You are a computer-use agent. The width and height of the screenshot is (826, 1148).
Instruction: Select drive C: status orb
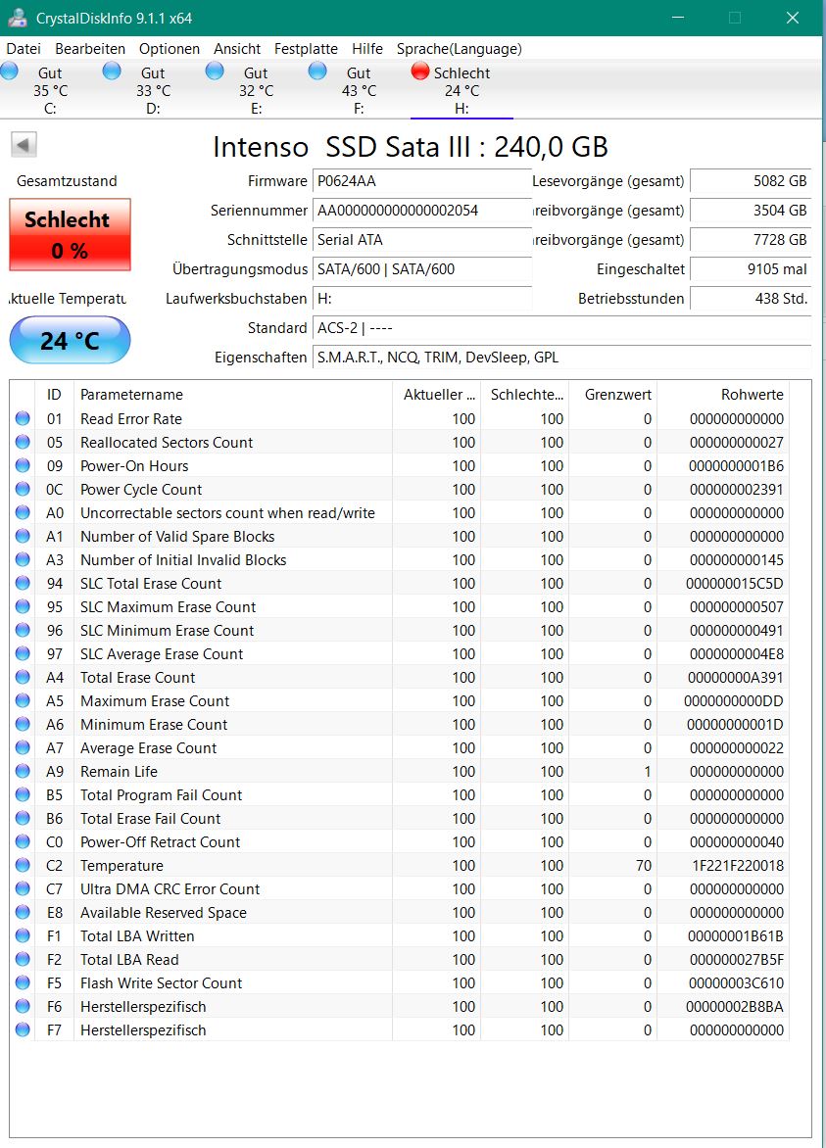10,72
